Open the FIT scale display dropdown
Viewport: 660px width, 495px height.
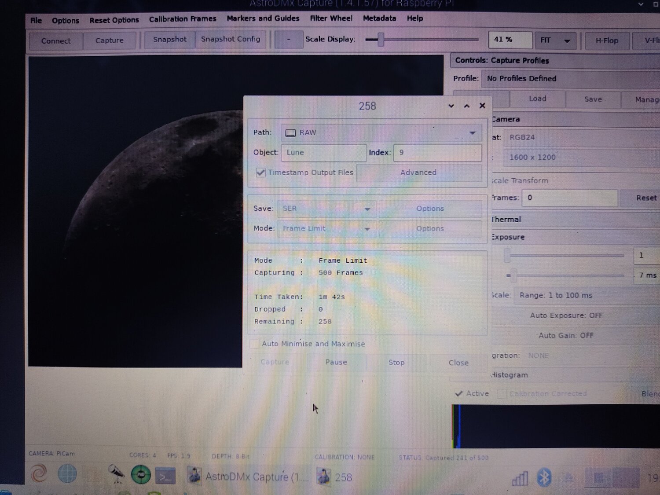click(x=555, y=40)
